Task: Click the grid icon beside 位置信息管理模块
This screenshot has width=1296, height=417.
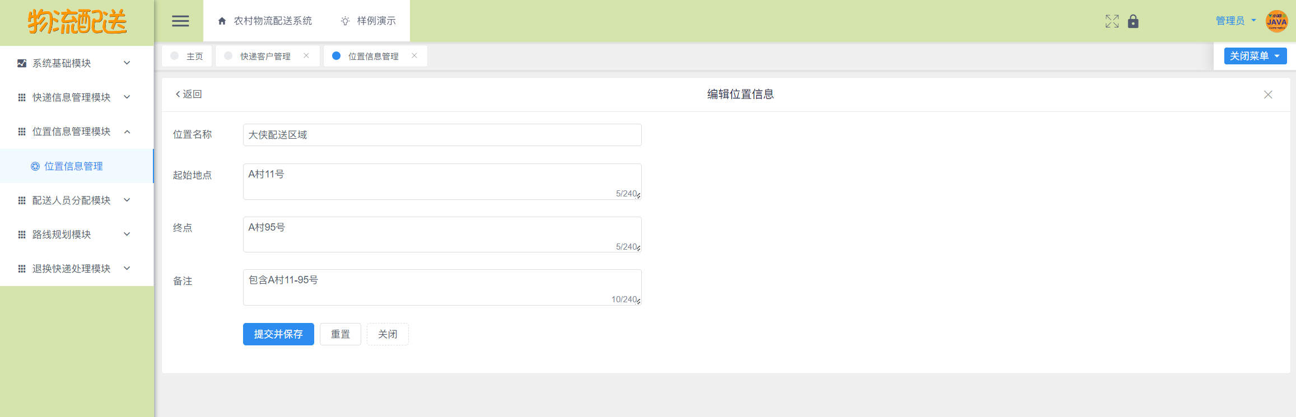Action: point(22,132)
